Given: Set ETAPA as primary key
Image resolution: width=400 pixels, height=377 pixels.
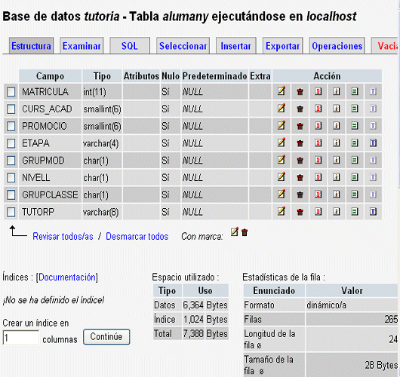Looking at the screenshot, I should pyautogui.click(x=318, y=143).
